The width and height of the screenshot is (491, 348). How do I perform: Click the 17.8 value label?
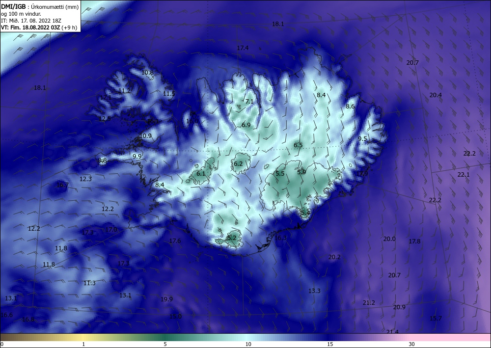[x=414, y=241]
